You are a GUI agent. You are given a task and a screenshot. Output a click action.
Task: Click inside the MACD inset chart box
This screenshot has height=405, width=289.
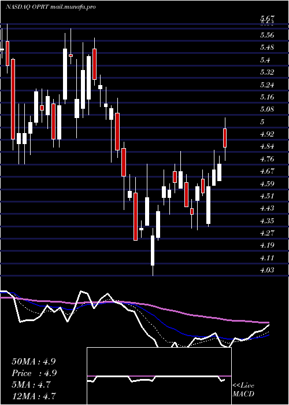(x=159, y=376)
